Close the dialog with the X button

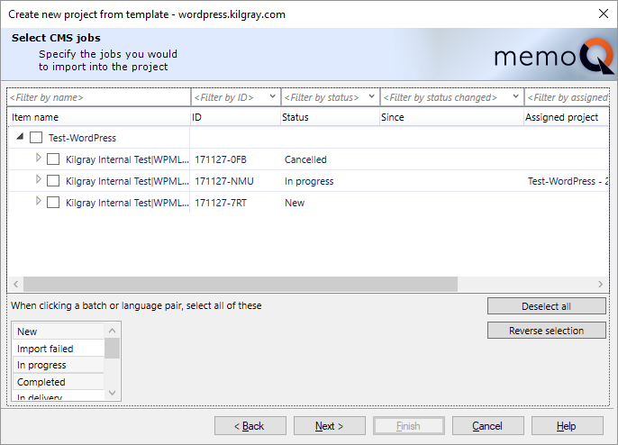pos(603,14)
